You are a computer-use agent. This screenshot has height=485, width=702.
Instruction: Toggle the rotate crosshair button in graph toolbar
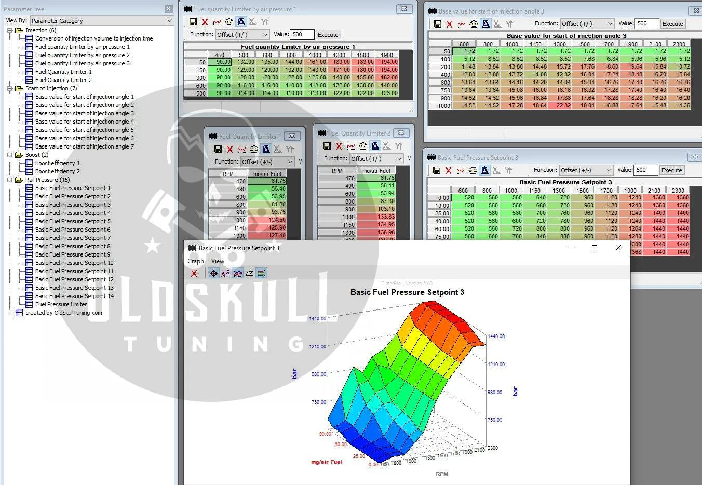click(213, 273)
